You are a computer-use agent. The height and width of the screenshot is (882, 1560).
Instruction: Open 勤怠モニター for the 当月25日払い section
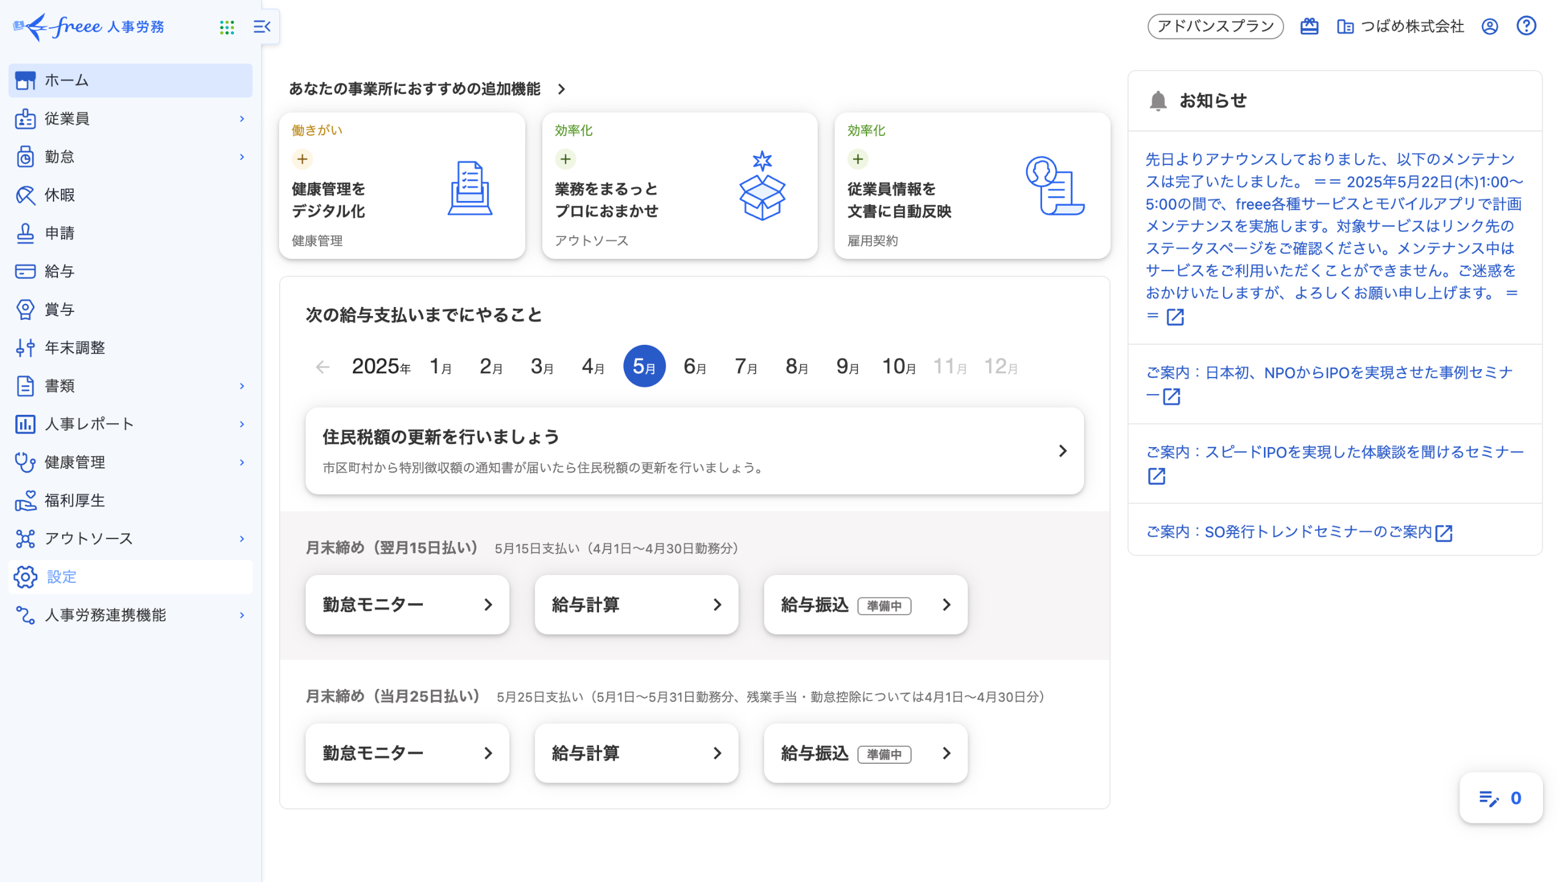pyautogui.click(x=406, y=753)
